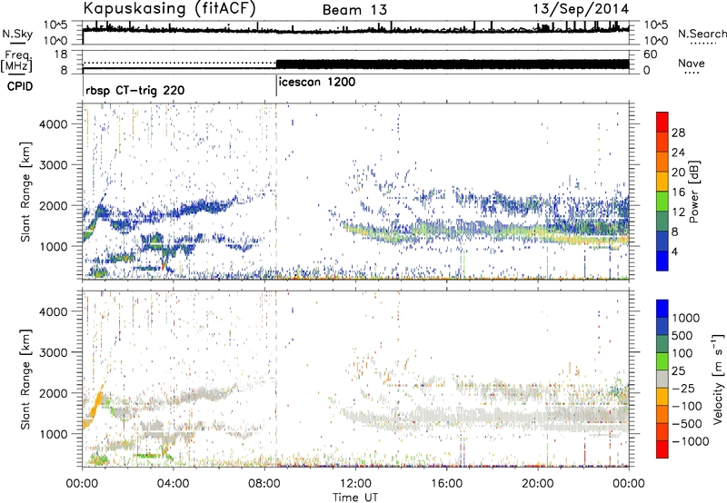Screen dimensions: 727x503
Task: Click the 13/Sep/2014 date label
Action: tap(581, 9)
